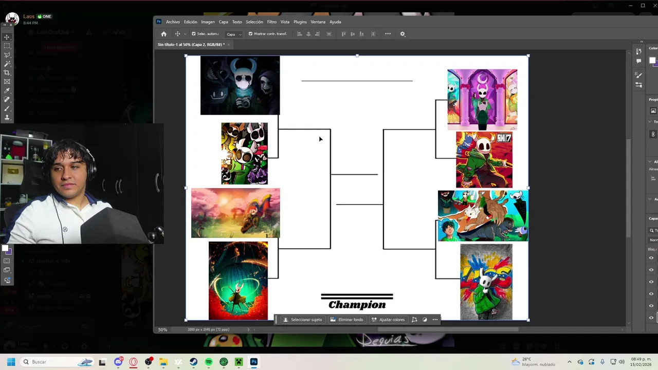Open the options bar three-dots menu
Screen dimensions: 658x370
click(x=388, y=34)
